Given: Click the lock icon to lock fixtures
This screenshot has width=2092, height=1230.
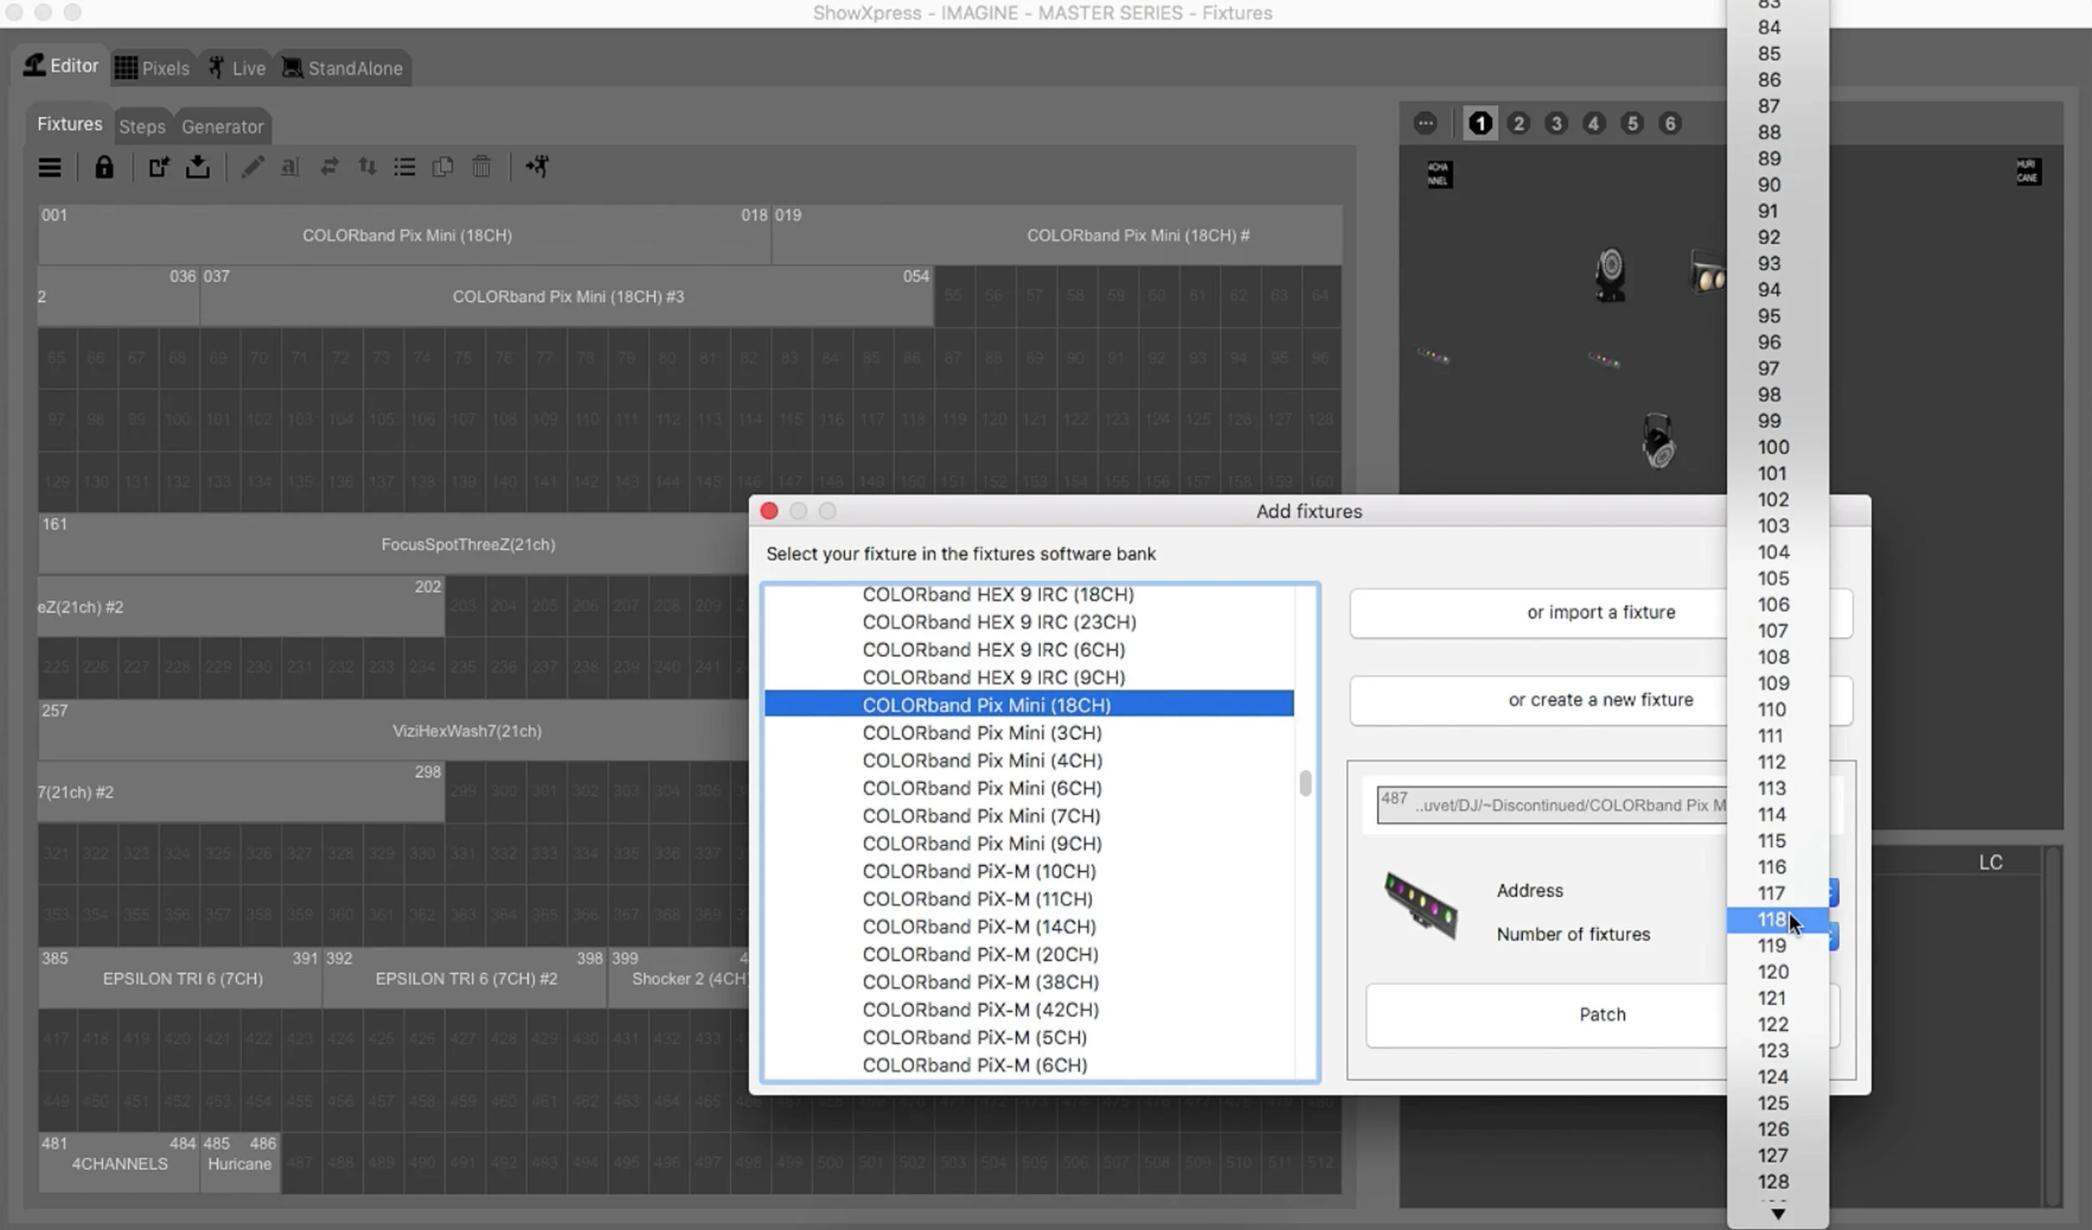Looking at the screenshot, I should tap(105, 167).
